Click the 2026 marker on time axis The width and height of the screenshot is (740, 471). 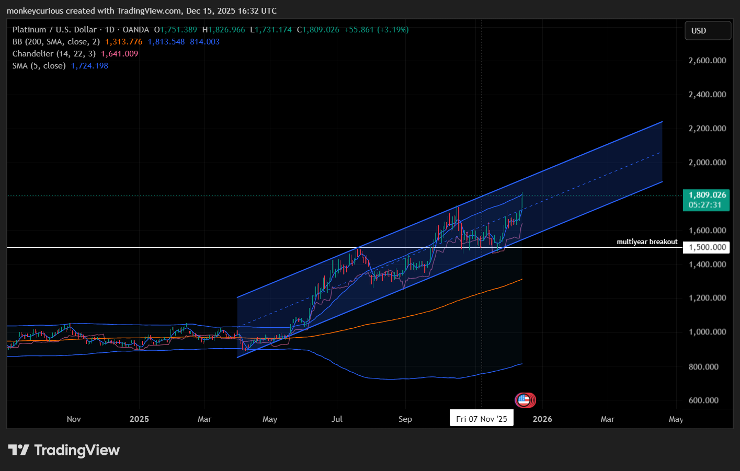(542, 419)
